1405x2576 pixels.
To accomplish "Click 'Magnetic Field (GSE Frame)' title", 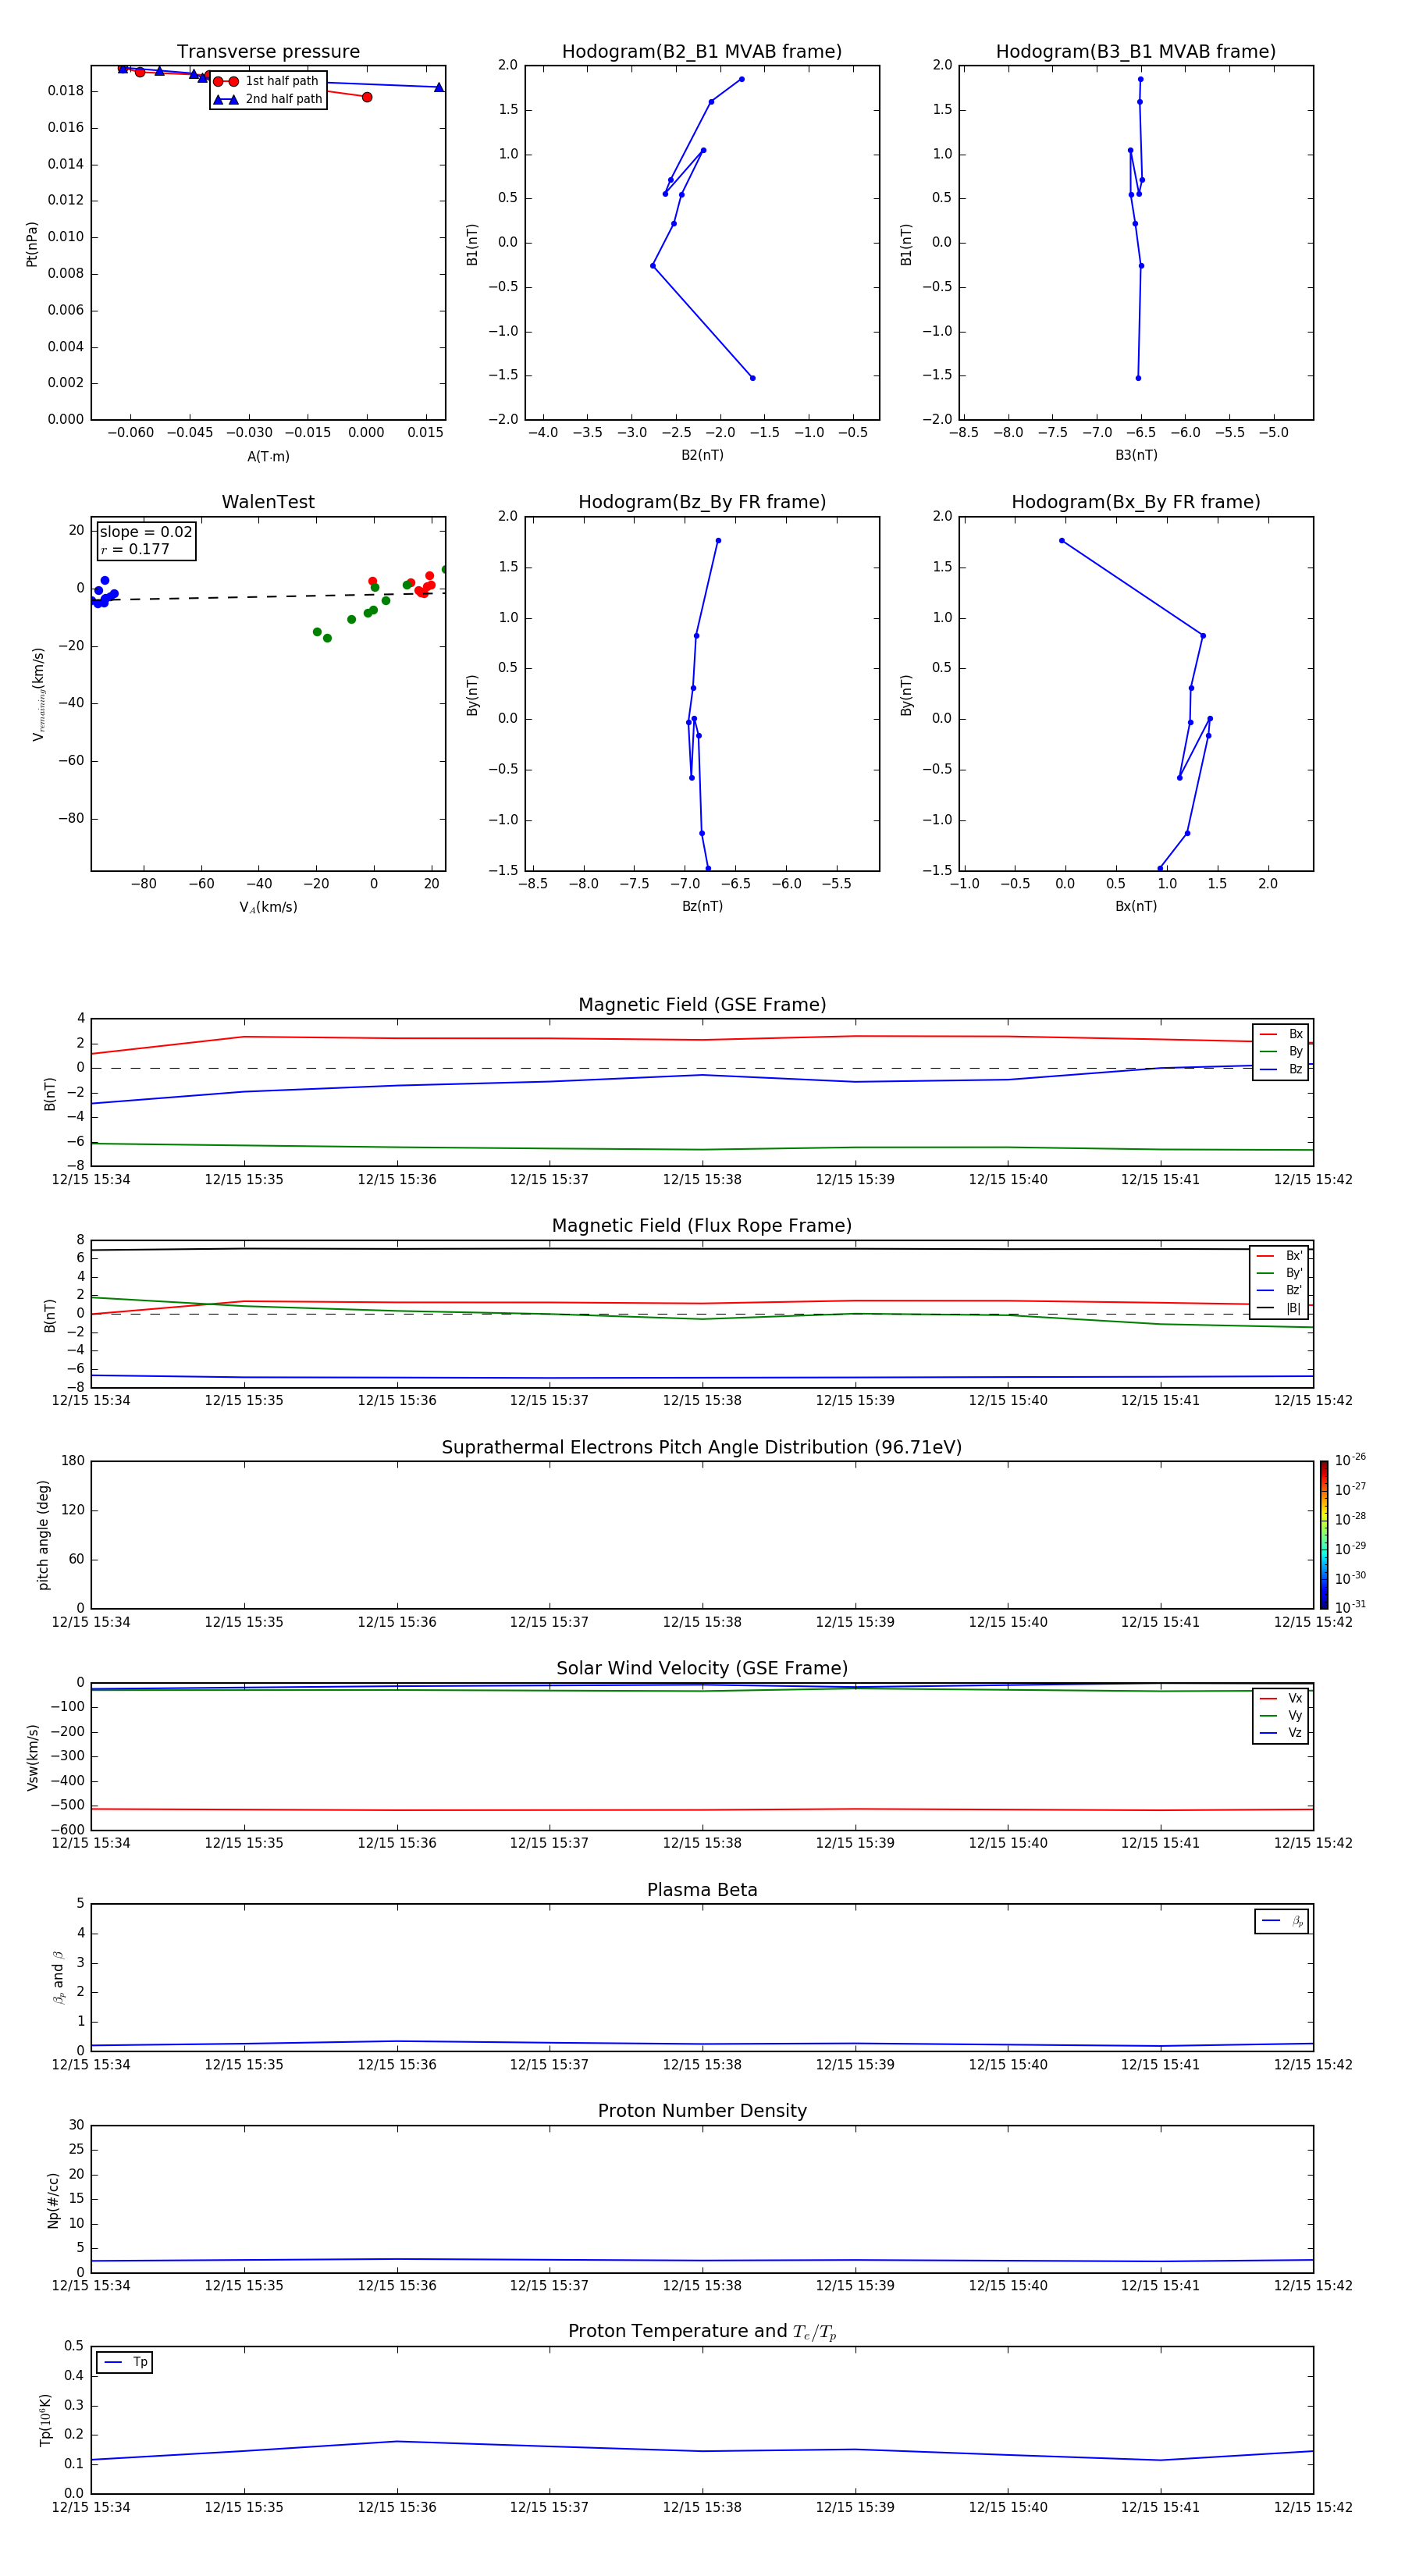I will pyautogui.click(x=702, y=1005).
